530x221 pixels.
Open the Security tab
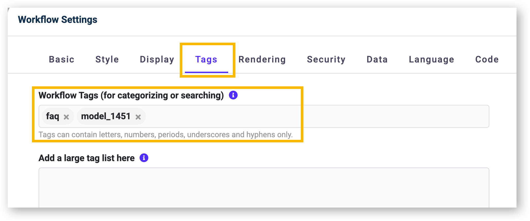click(x=326, y=59)
